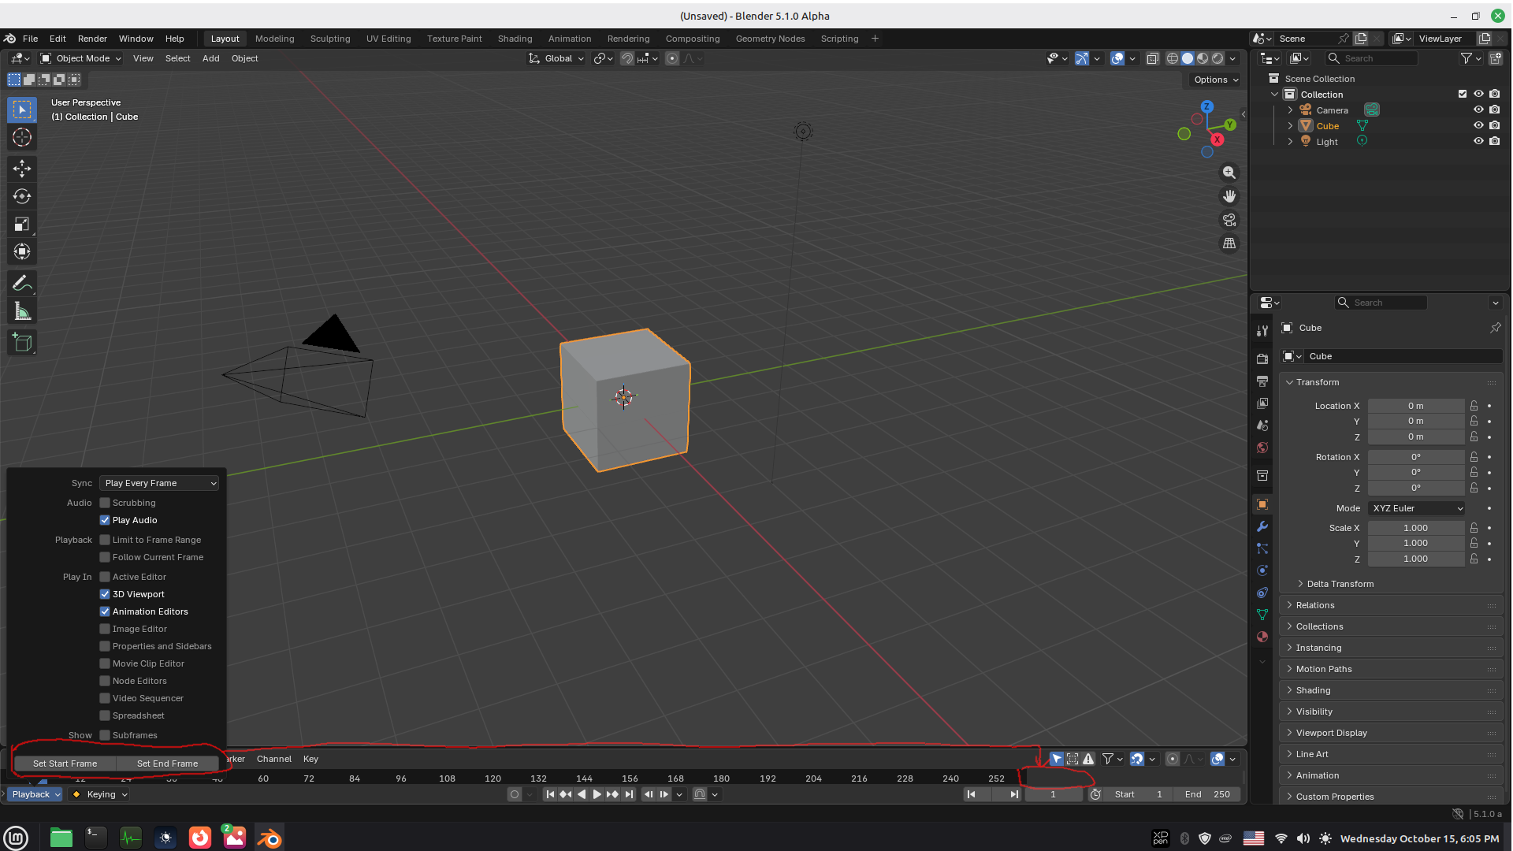Open the Object Mode dropdown
Image resolution: width=1513 pixels, height=851 pixels.
(80, 58)
